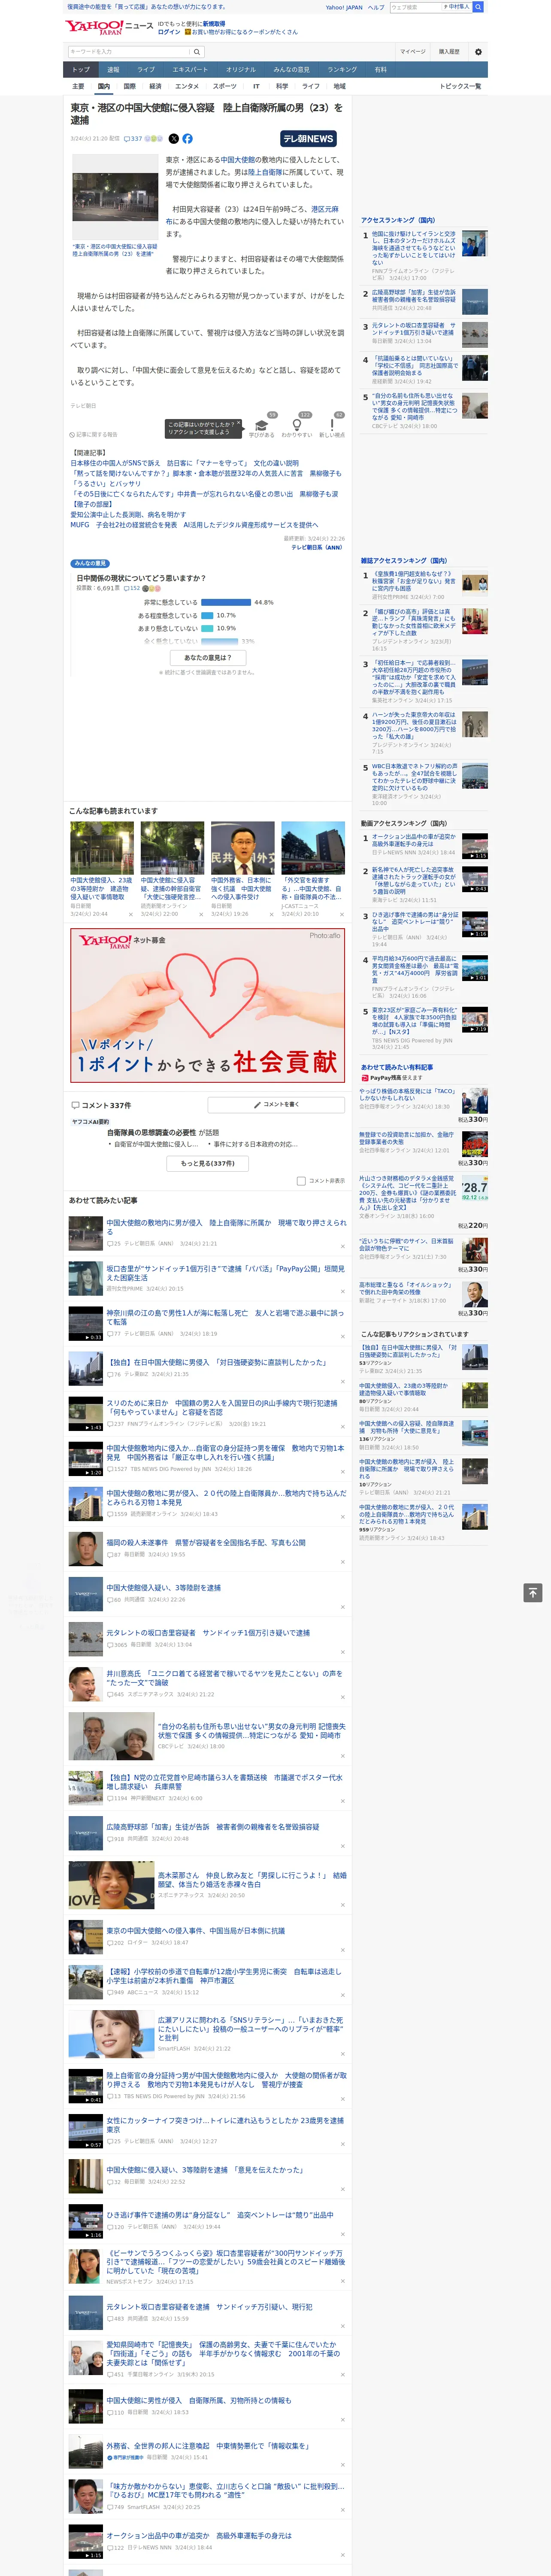Click the keyword search magnifier button
Viewport: 551px width, 2576px height.
pyautogui.click(x=197, y=52)
